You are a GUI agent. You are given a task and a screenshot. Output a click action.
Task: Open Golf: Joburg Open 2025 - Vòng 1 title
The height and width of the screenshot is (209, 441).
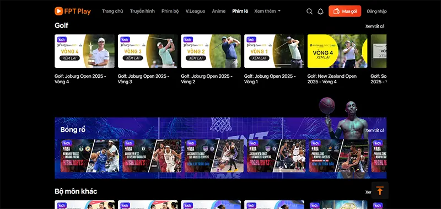pos(270,79)
